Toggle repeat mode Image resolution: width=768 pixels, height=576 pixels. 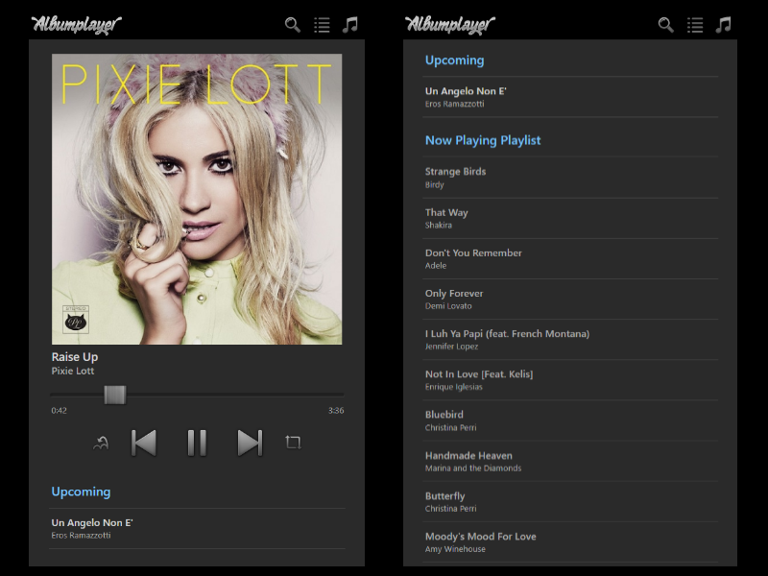pyautogui.click(x=293, y=443)
